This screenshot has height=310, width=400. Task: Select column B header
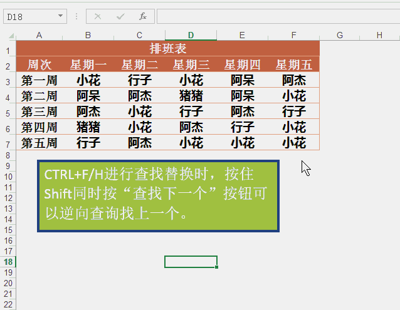(88, 35)
